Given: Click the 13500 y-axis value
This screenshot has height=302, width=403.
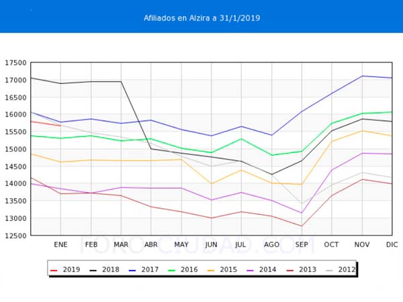Looking at the screenshot, I should click(x=15, y=201).
